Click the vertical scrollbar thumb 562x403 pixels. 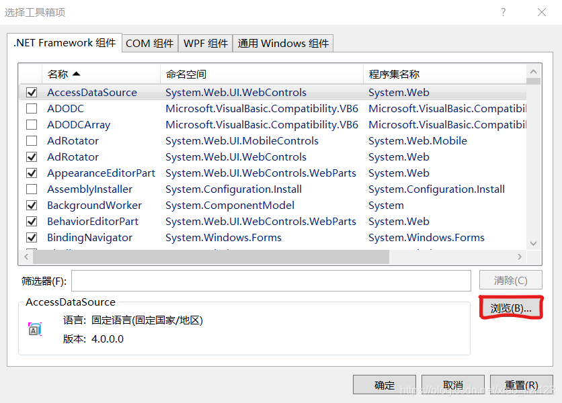click(533, 81)
